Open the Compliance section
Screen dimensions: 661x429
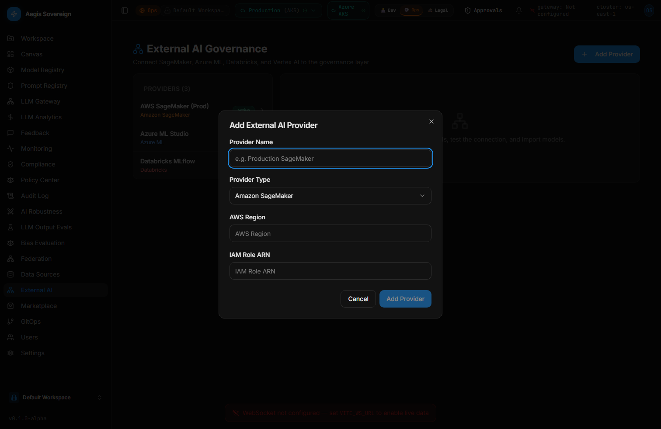[x=38, y=164]
